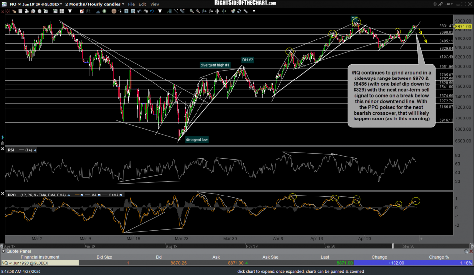The width and height of the screenshot is (474, 275).
Task: Click the yellow 8871.00 price axis label
Action: [x=463, y=27]
